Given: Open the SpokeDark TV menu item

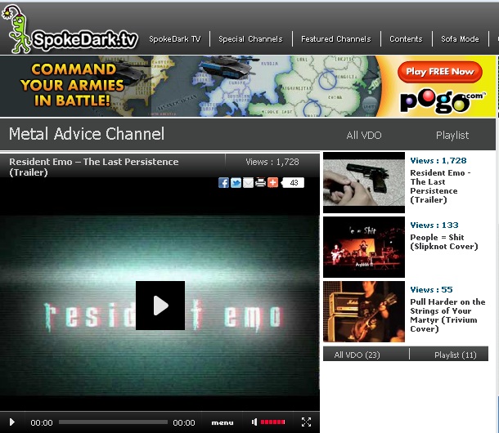Looking at the screenshot, I should [x=175, y=39].
